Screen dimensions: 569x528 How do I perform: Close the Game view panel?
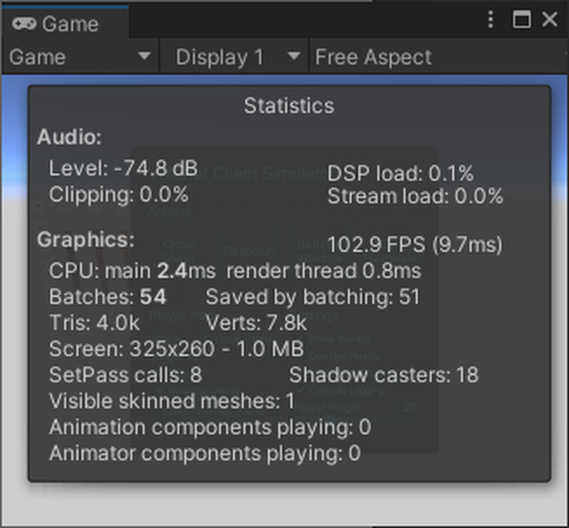pyautogui.click(x=550, y=19)
